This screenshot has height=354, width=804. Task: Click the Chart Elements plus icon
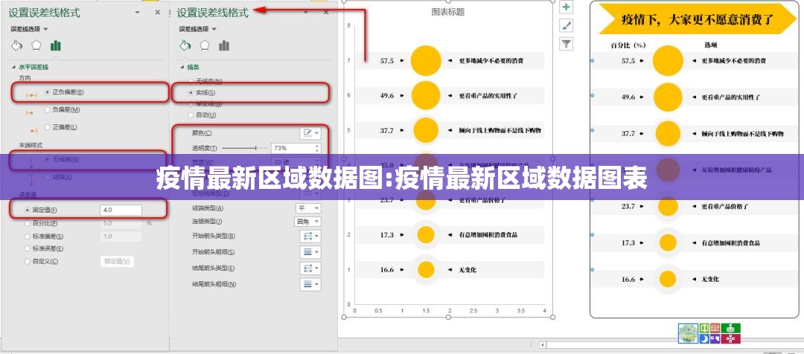click(566, 7)
